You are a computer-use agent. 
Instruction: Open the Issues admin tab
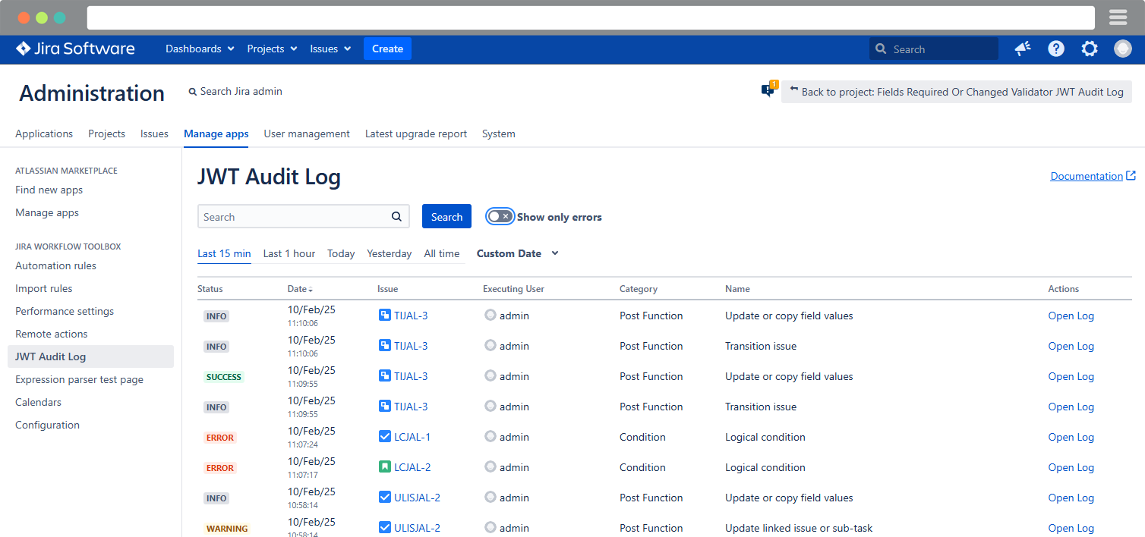pos(154,133)
